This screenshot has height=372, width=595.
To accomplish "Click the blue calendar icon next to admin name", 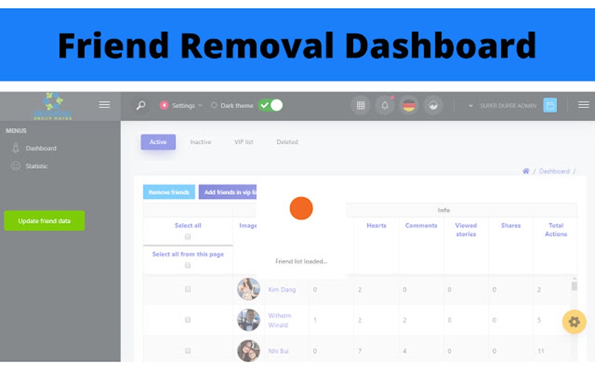I will click(549, 106).
